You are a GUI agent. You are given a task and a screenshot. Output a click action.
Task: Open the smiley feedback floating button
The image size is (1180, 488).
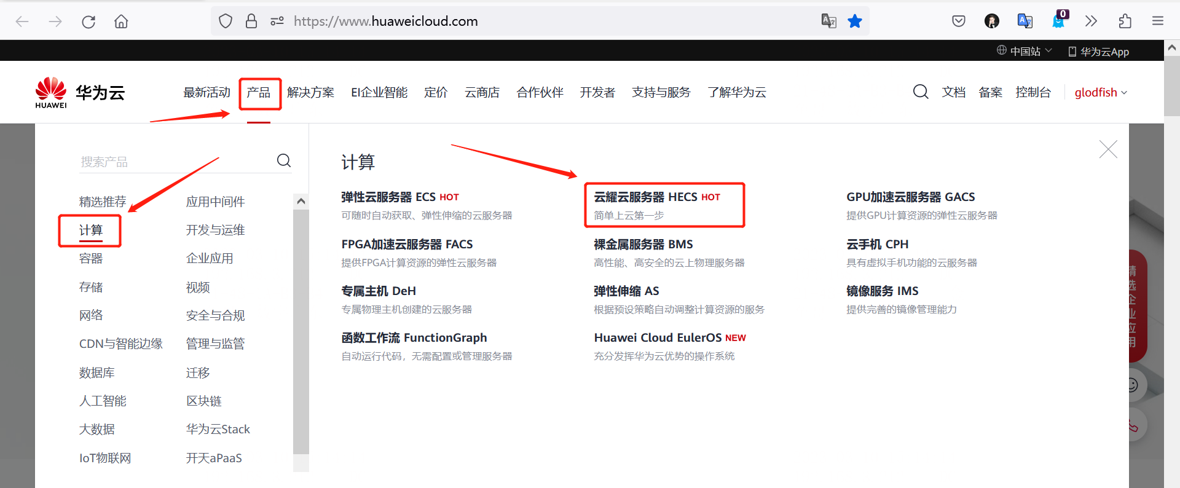click(x=1132, y=385)
